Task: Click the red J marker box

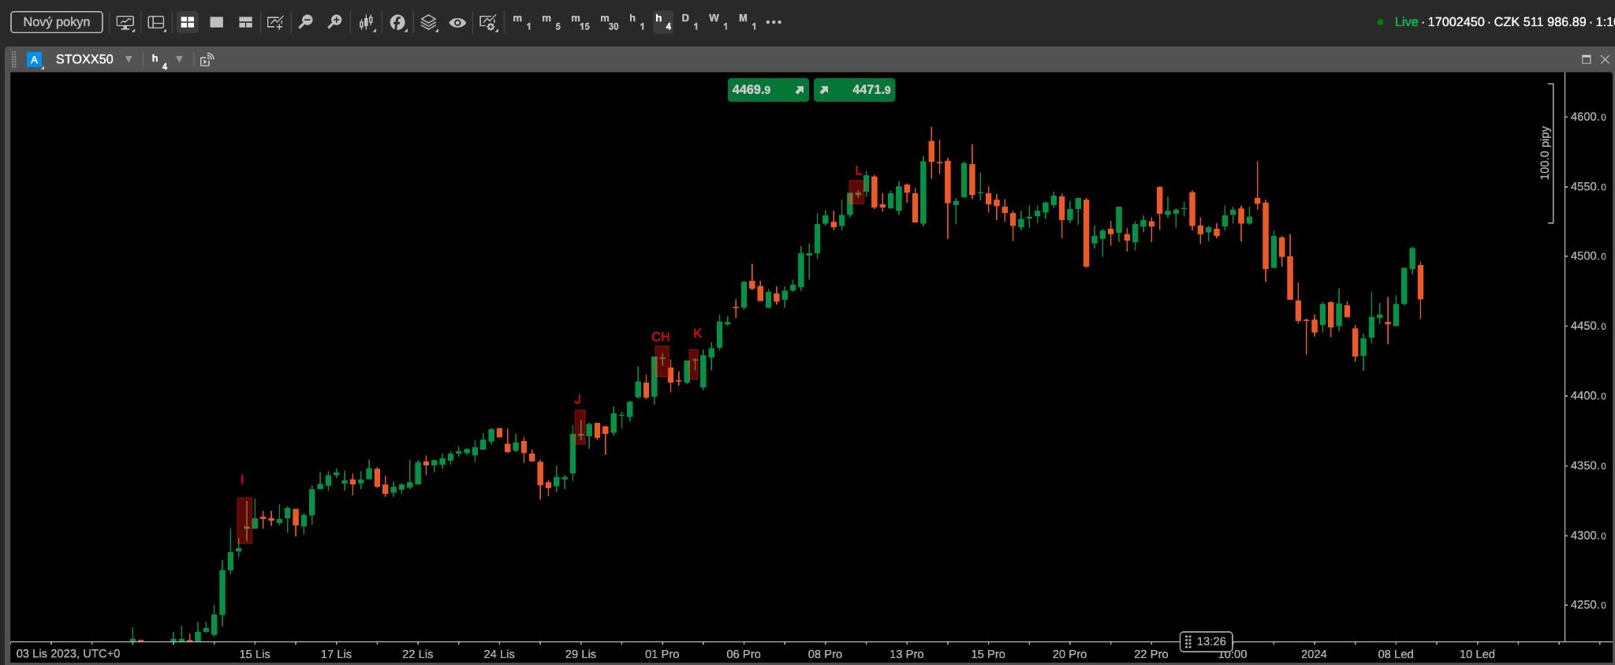Action: point(580,427)
